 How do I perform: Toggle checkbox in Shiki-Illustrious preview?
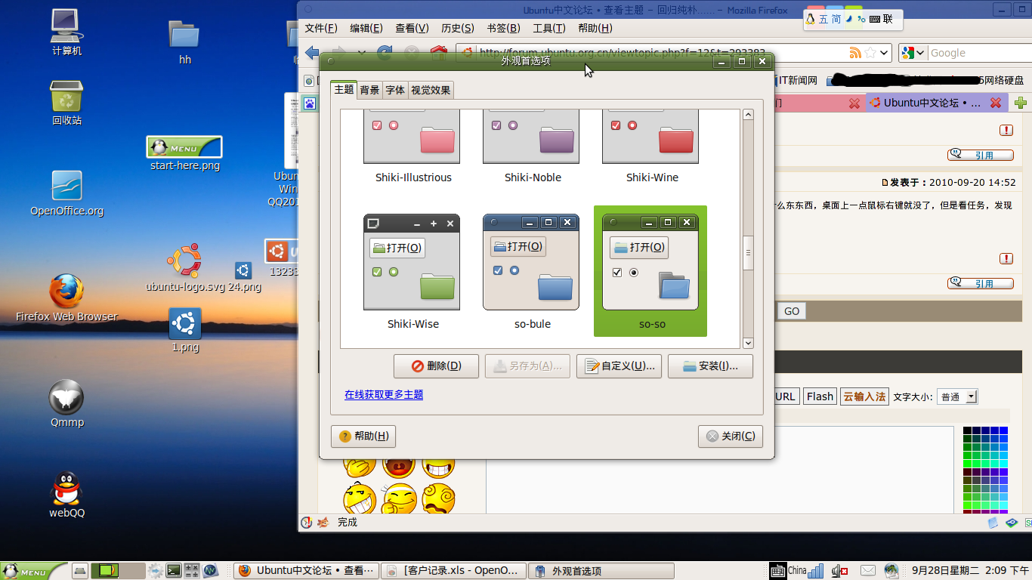click(377, 125)
